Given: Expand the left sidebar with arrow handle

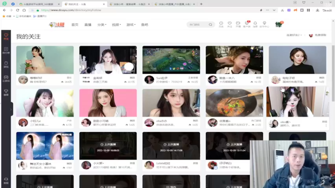Looking at the screenshot, I should (11, 109).
